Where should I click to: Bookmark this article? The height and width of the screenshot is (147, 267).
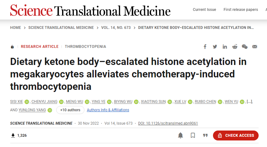pyautogui.click(x=193, y=135)
